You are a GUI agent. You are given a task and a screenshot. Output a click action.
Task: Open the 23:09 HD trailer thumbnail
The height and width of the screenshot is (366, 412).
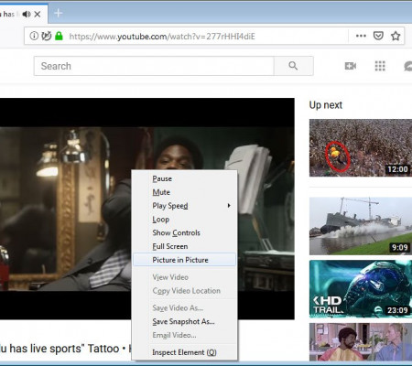point(361,289)
